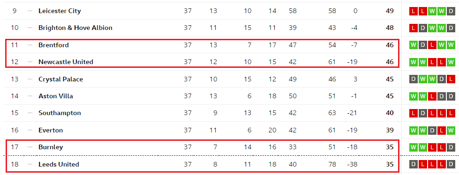Open the Southampton team link
This screenshot has height=175, width=459.
[x=60, y=113]
